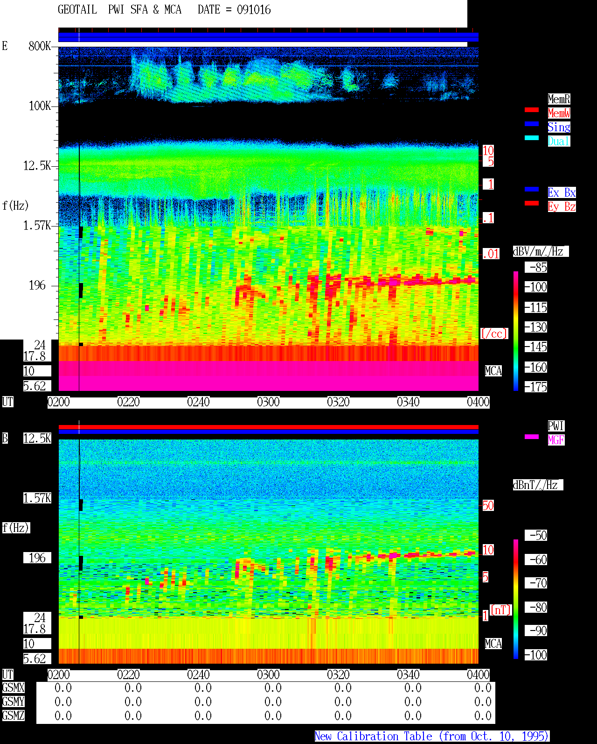Click the 'GEOTAIL PWI SFA & MCA' title text
Viewport: 597px width, 744px height.
pyautogui.click(x=119, y=10)
